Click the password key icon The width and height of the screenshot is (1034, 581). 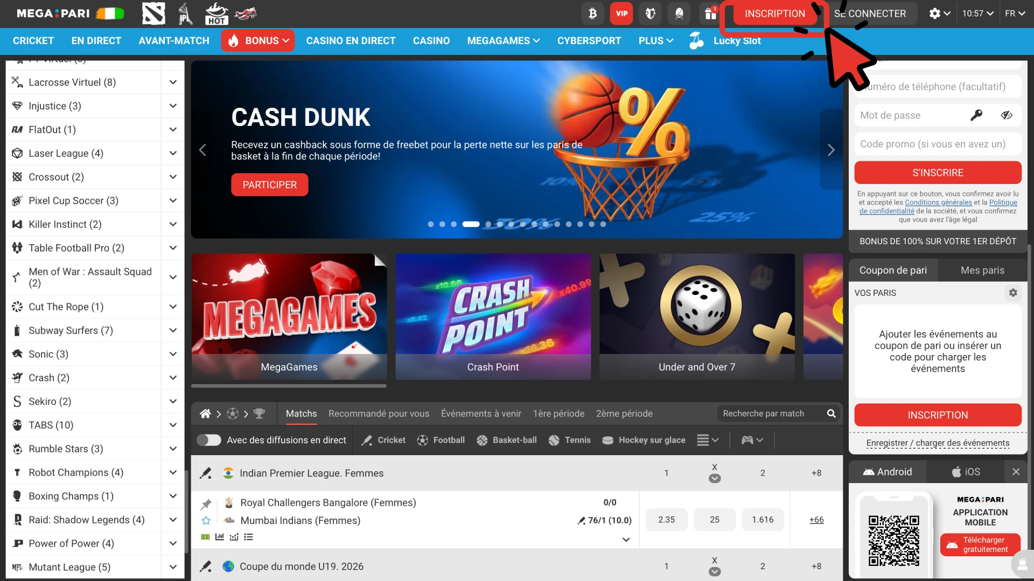point(976,115)
